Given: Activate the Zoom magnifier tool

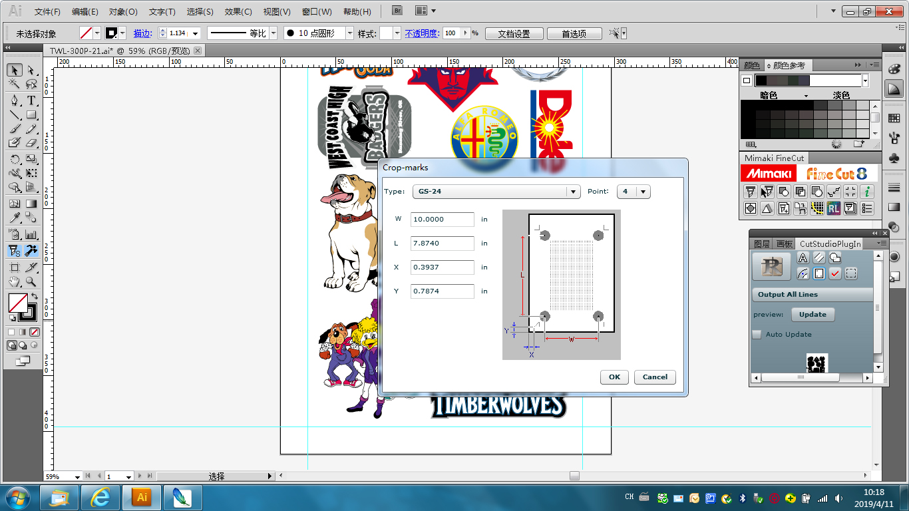Looking at the screenshot, I should 31,281.
